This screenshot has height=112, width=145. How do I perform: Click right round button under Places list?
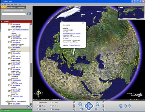(30, 107)
